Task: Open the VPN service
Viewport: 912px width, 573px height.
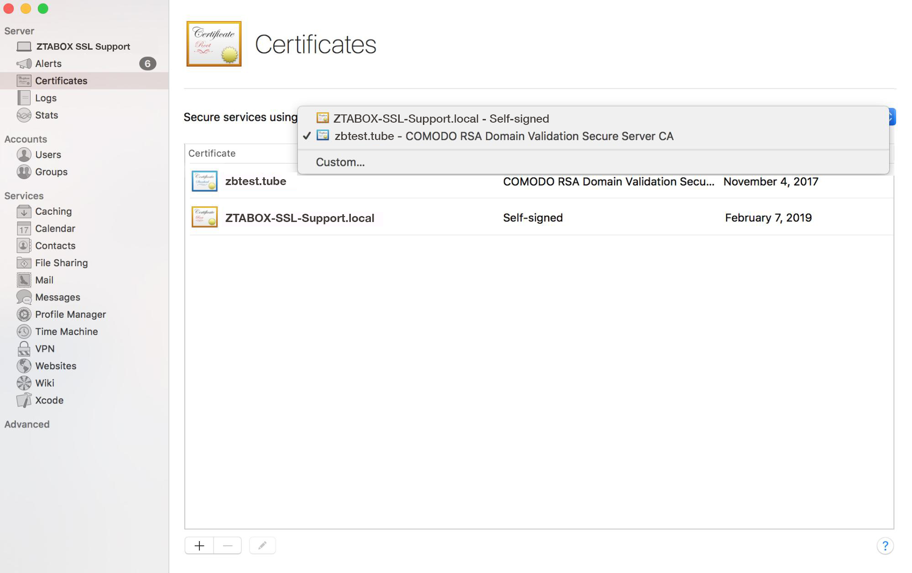Action: click(x=45, y=349)
